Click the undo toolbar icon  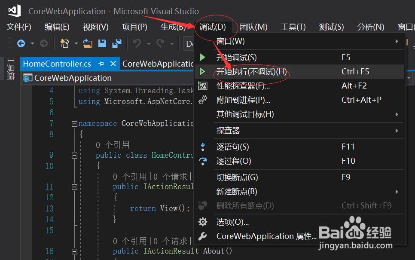click(x=137, y=43)
